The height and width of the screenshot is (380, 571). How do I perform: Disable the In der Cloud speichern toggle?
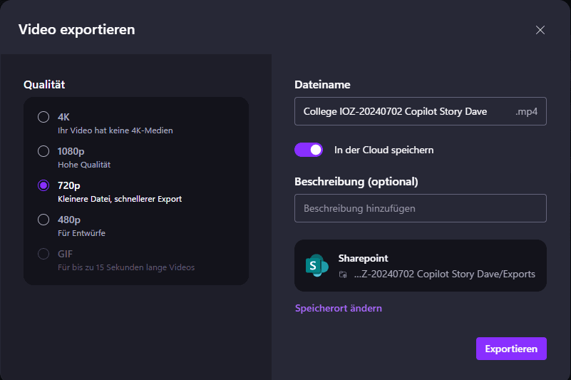tap(309, 150)
